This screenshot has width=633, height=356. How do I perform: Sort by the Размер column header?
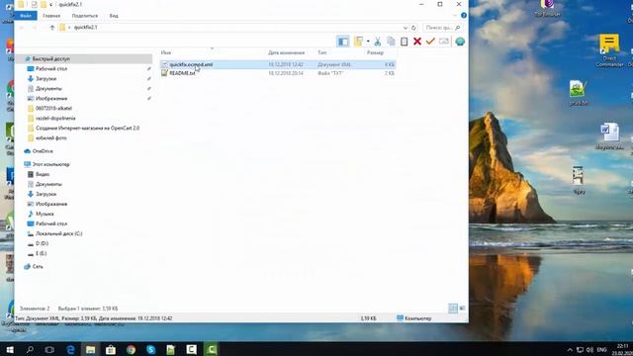(375, 52)
